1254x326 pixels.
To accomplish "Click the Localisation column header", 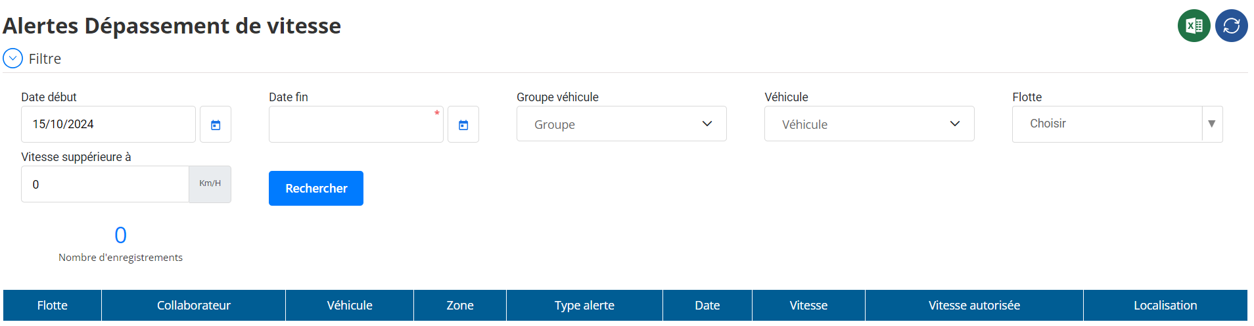I will pyautogui.click(x=1165, y=305).
